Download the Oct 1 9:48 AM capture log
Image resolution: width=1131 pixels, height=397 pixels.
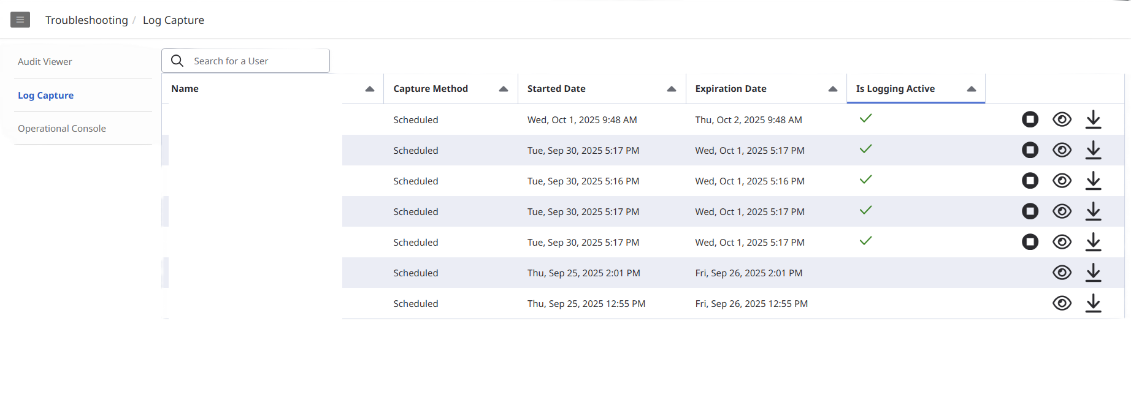point(1093,119)
